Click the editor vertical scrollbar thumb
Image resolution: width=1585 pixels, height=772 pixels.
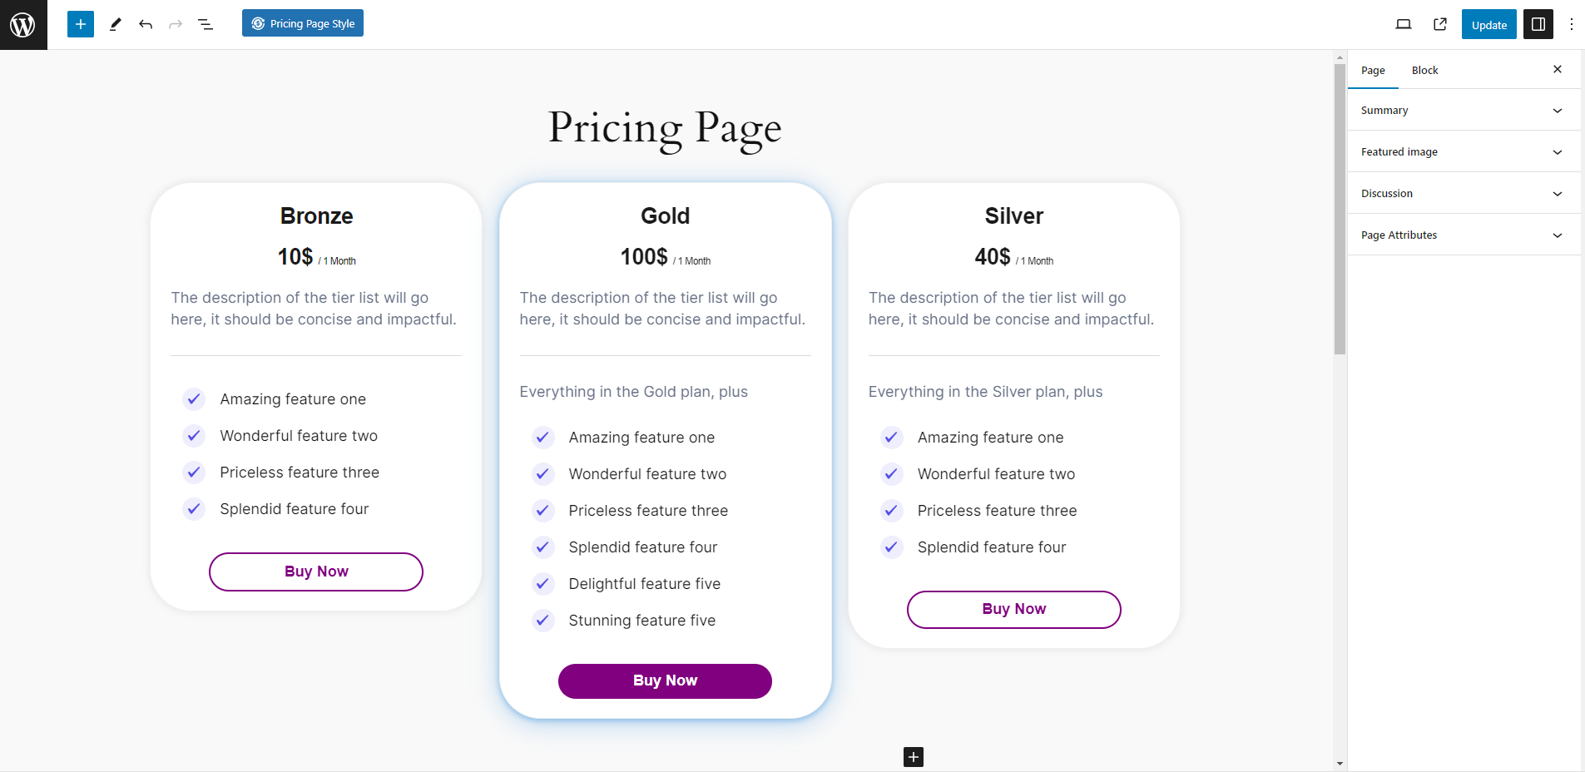pos(1340,208)
